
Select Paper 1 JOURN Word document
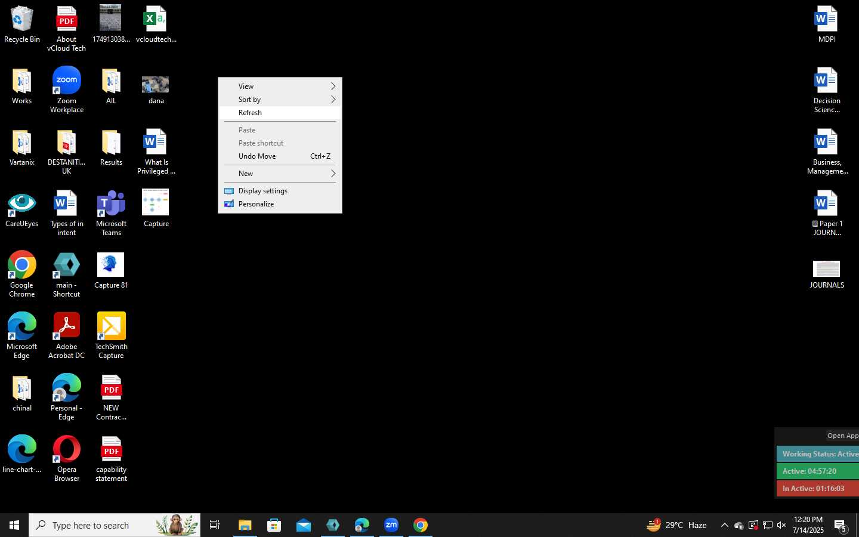click(x=827, y=214)
